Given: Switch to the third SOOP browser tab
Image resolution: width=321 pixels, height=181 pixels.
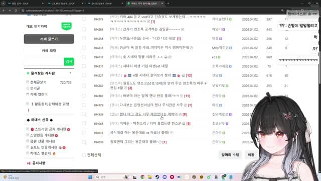Looking at the screenshot, I should (x=105, y=4).
